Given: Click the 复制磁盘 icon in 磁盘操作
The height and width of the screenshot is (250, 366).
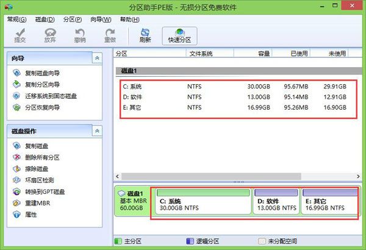Looking at the screenshot, I should (x=16, y=146).
